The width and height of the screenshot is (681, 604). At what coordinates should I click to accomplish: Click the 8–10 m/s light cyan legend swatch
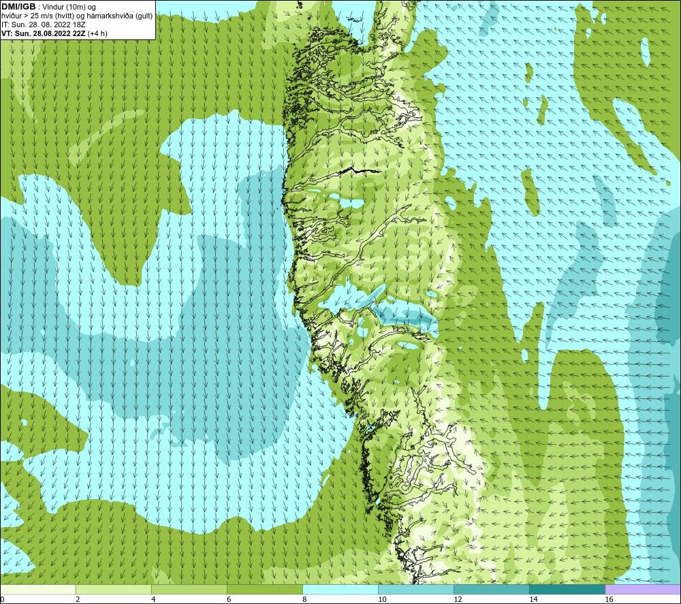pyautogui.click(x=340, y=589)
